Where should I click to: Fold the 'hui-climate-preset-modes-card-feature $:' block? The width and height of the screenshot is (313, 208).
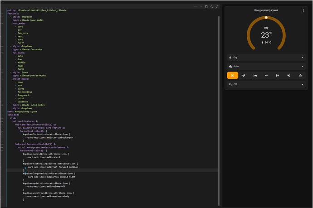click(x=2, y=148)
